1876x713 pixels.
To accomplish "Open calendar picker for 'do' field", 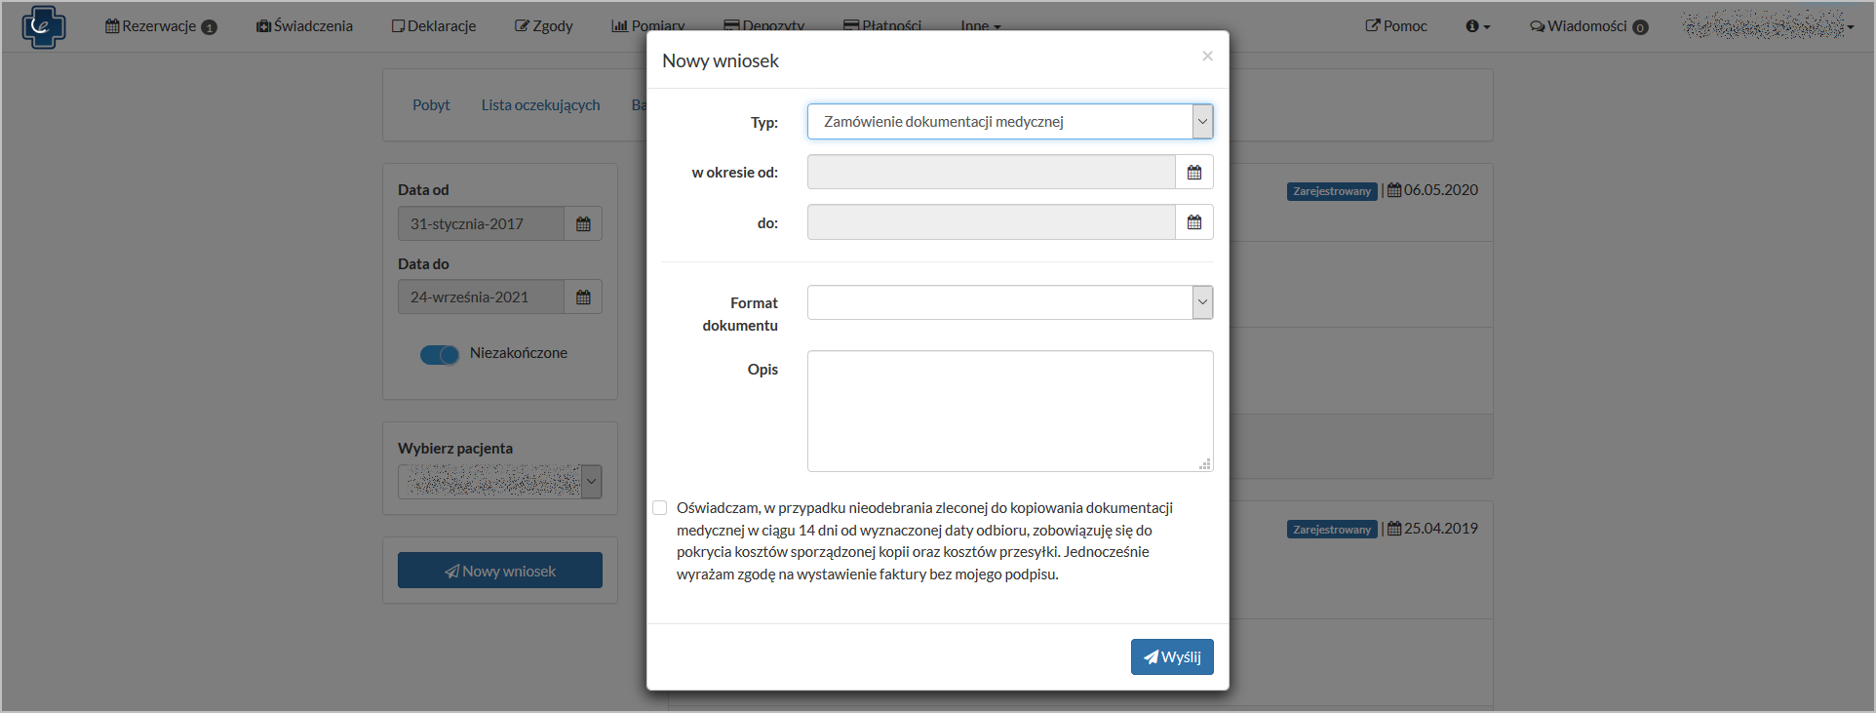I will 1193,222.
